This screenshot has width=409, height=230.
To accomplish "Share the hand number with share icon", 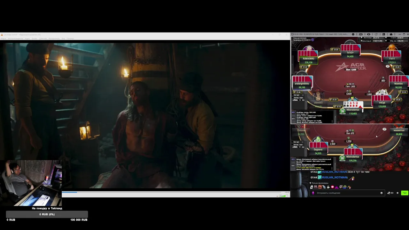I will pos(313,40).
